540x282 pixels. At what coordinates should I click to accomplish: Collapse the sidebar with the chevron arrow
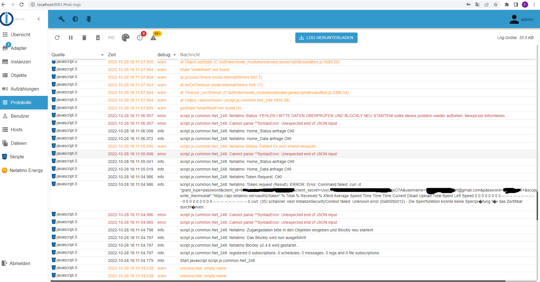(39, 19)
